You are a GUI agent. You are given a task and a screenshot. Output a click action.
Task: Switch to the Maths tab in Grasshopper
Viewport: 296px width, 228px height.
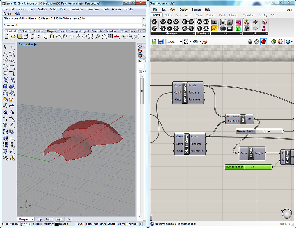168,15
